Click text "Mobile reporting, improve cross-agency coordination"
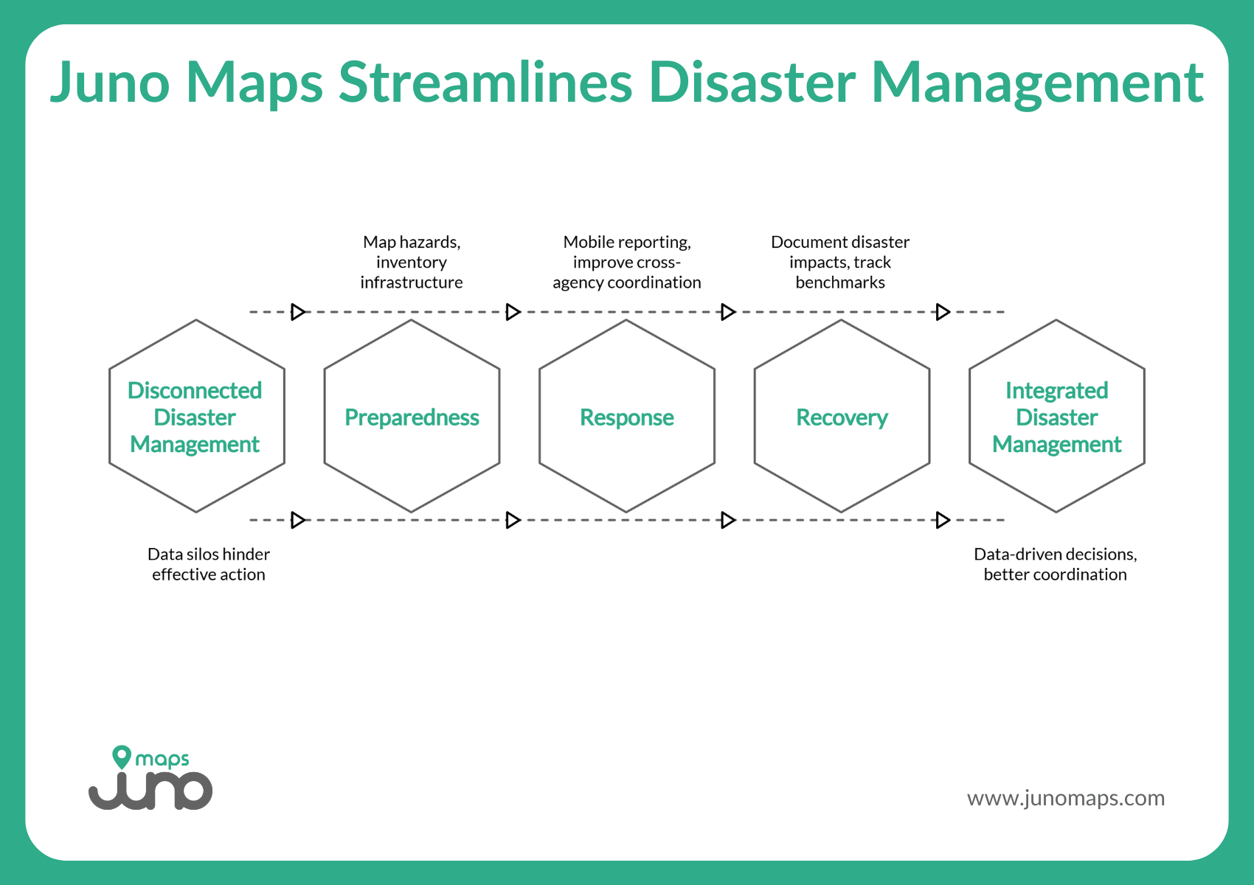The height and width of the screenshot is (885, 1254). [627, 262]
